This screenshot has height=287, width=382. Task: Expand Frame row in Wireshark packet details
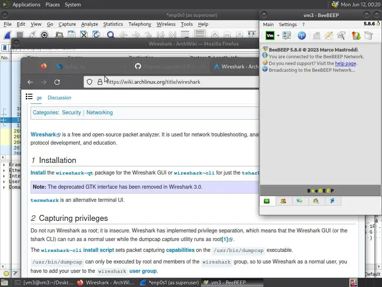pos(4,165)
